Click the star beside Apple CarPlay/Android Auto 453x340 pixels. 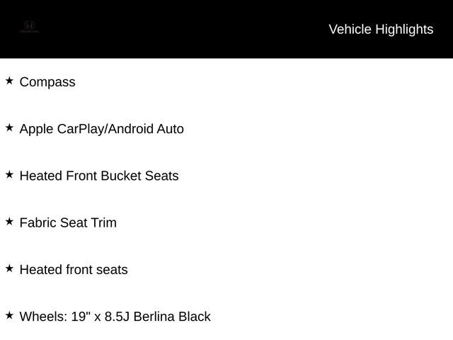point(9,127)
